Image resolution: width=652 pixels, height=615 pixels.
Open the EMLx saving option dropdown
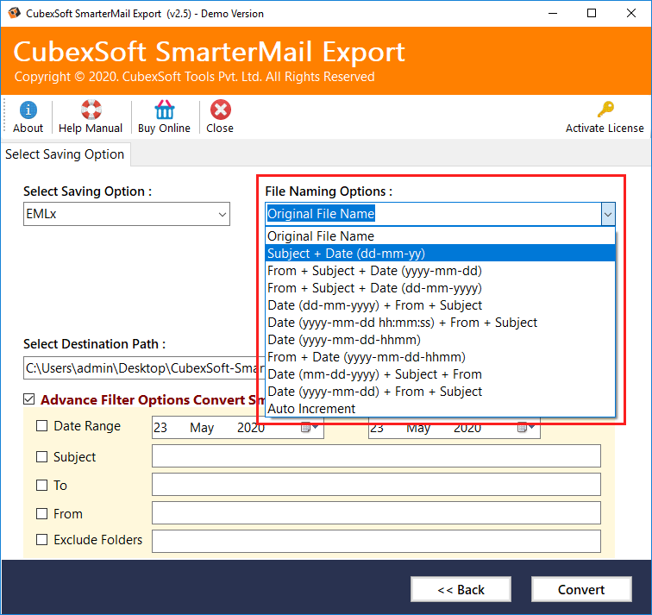coord(127,214)
